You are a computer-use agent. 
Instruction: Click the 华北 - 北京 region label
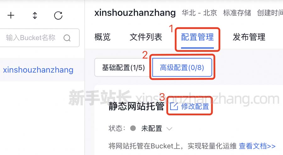coord(199,13)
